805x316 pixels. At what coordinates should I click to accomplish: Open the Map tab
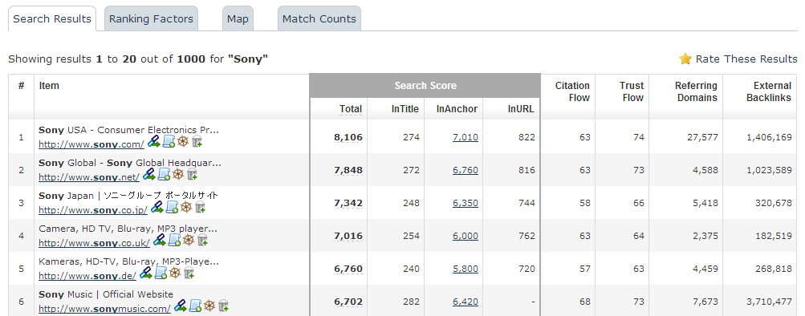tap(238, 19)
